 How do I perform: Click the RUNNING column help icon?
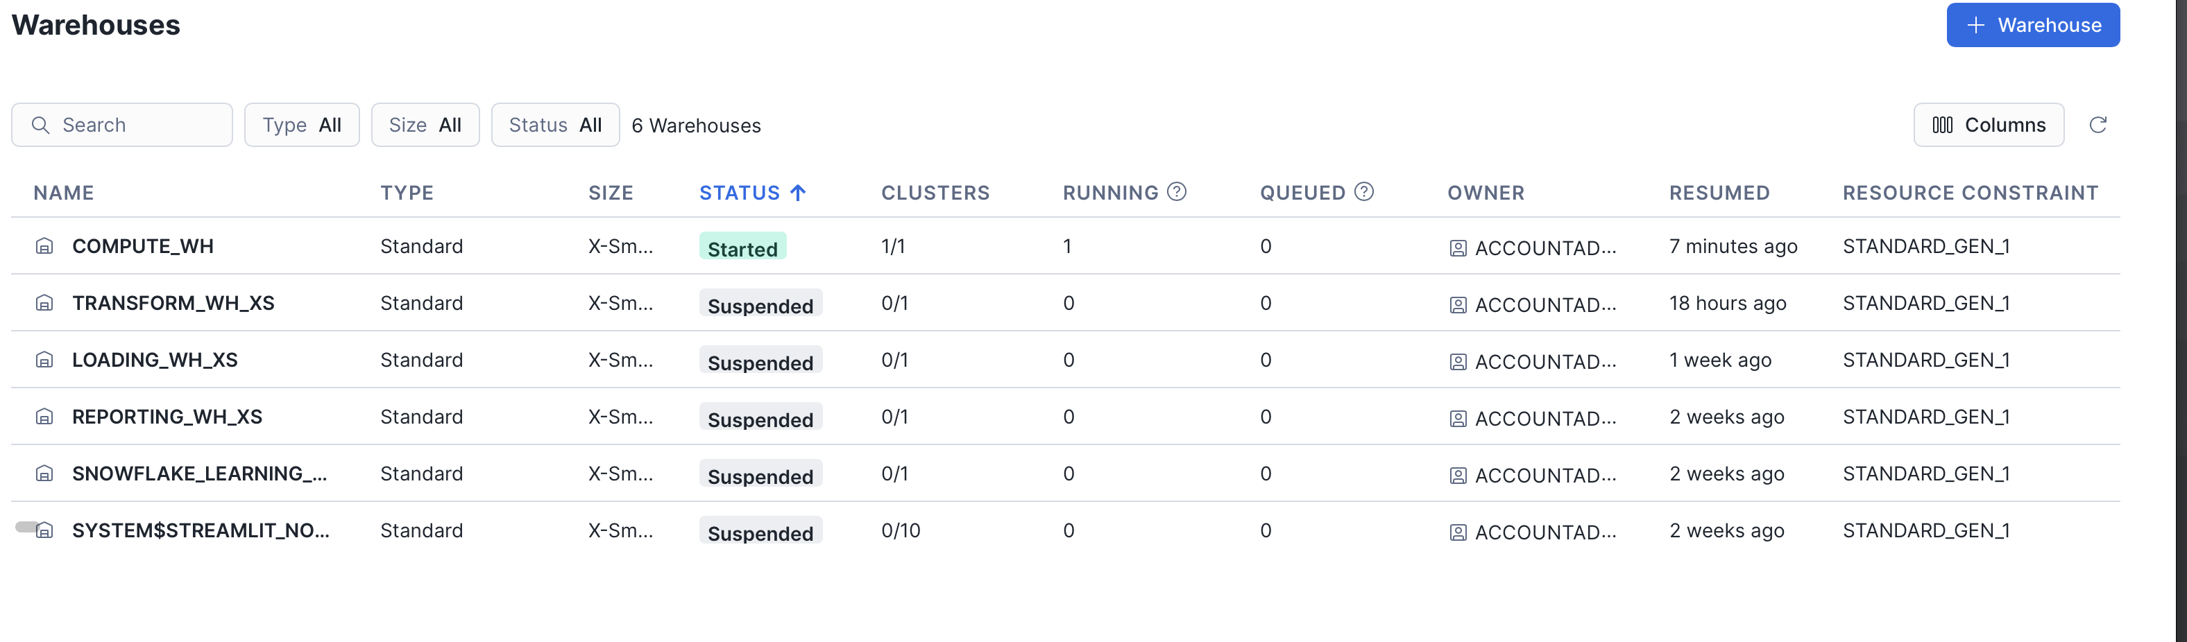tap(1176, 191)
